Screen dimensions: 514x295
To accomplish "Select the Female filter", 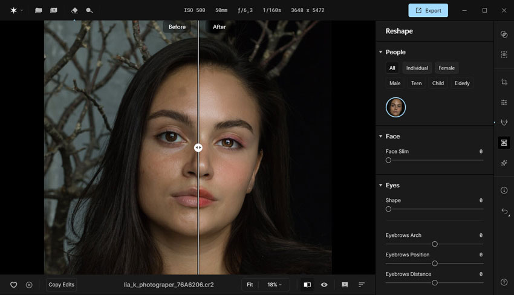I will (446, 68).
